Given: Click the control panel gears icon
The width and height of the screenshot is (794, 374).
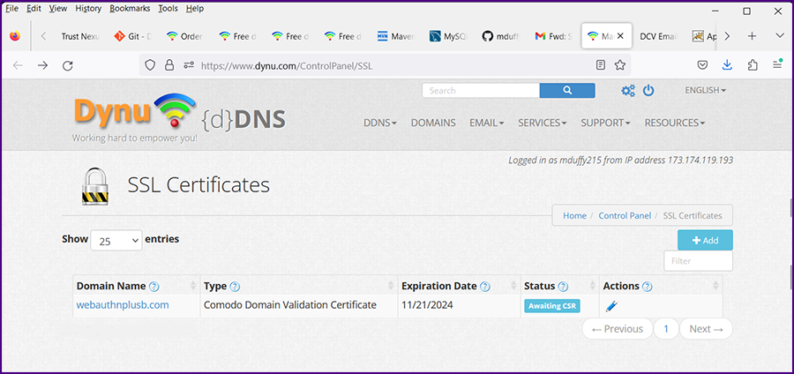Looking at the screenshot, I should (627, 91).
